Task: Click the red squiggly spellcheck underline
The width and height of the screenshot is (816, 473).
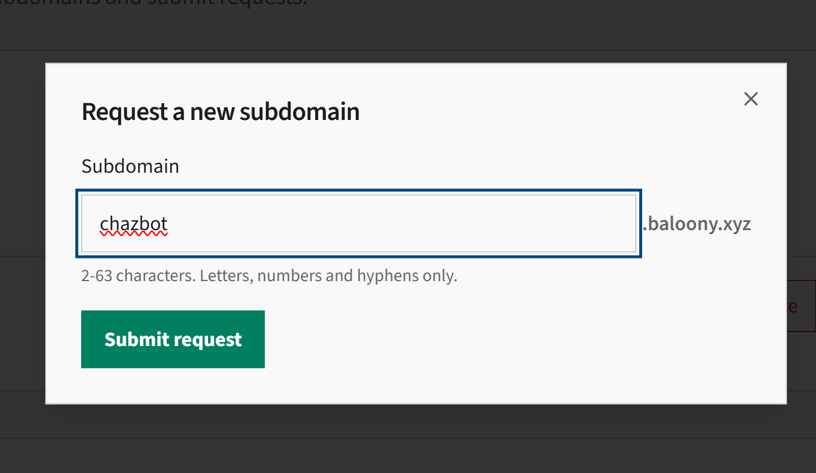Action: click(x=134, y=234)
